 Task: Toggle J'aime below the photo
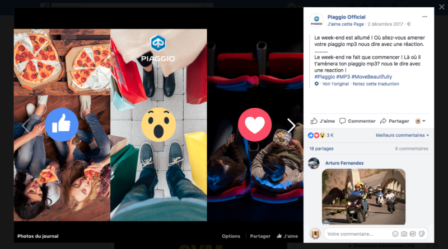[x=287, y=236]
